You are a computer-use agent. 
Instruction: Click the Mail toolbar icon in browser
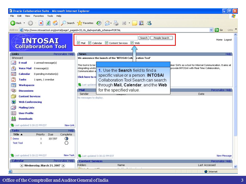click(107, 23)
